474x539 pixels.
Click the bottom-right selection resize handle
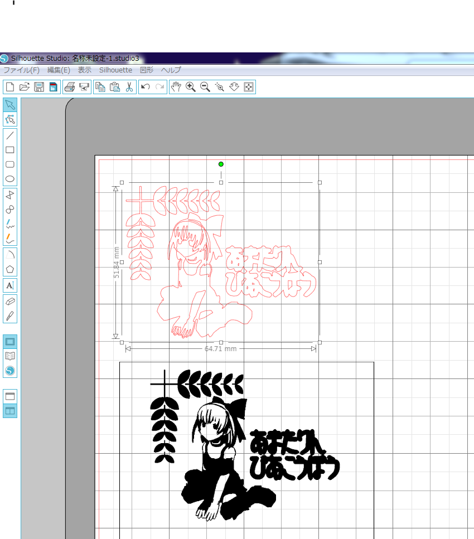(320, 342)
